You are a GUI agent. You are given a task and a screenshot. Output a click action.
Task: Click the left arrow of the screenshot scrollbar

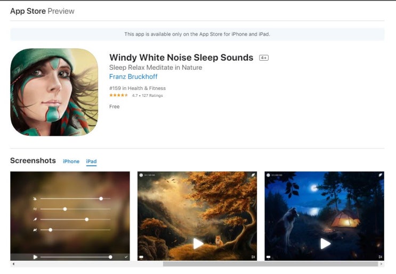(13, 264)
